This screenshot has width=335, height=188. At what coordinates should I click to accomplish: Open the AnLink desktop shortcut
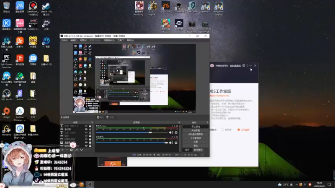coord(20,95)
